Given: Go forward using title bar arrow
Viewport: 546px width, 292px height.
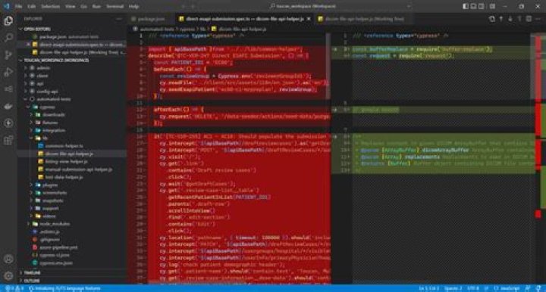Looking at the screenshot, I should [193, 6].
